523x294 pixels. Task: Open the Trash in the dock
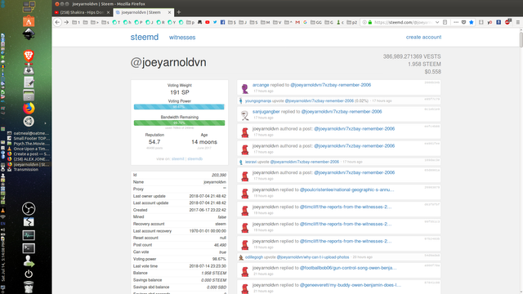pyautogui.click(x=29, y=287)
